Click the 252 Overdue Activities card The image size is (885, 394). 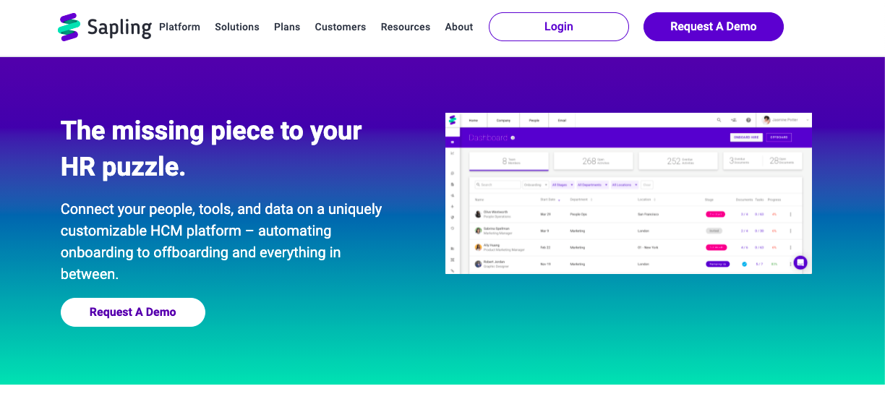pyautogui.click(x=678, y=161)
